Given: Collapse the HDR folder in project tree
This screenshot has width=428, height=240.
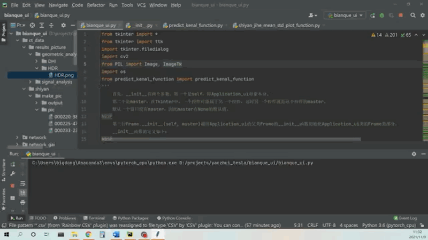Looking at the screenshot, I should [37, 68].
